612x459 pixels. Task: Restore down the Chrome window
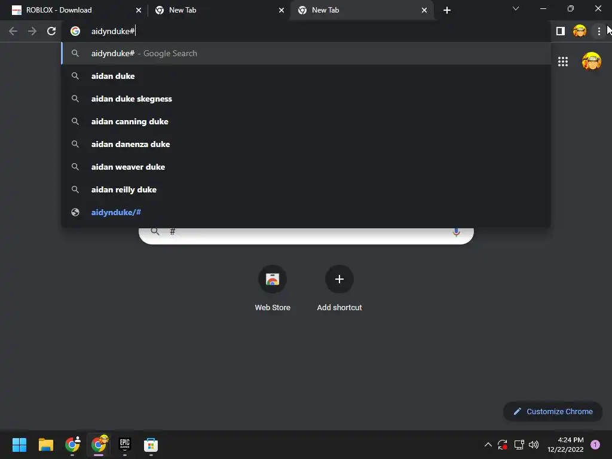point(571,8)
